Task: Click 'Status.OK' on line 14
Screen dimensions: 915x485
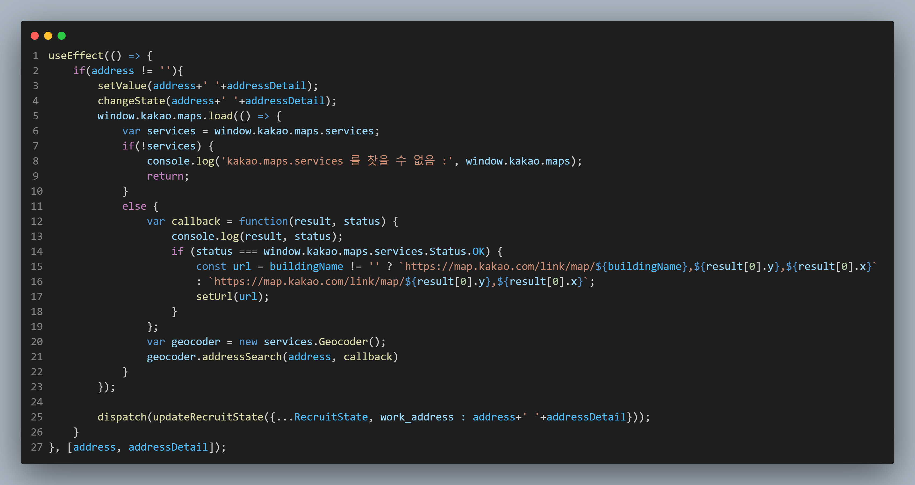Action: coord(457,252)
